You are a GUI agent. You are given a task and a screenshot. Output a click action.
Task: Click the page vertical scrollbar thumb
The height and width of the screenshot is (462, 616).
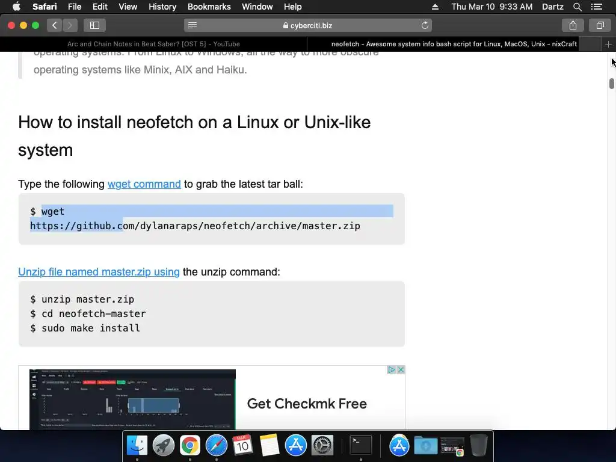(x=612, y=84)
